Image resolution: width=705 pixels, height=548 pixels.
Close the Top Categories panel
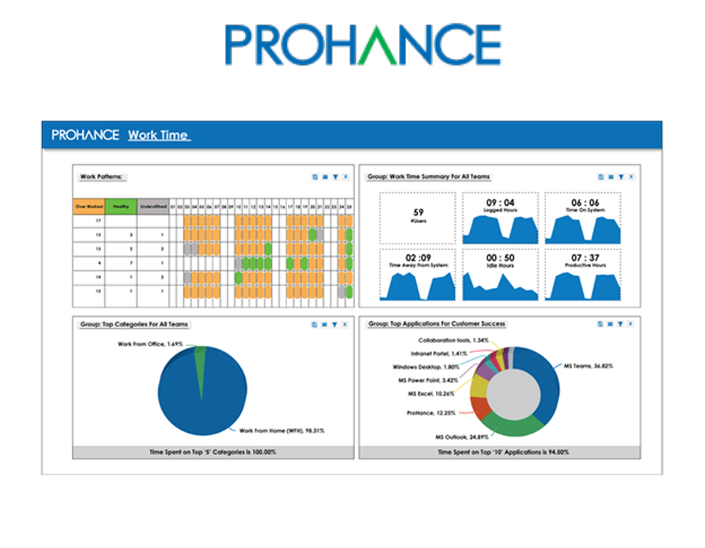pos(345,324)
